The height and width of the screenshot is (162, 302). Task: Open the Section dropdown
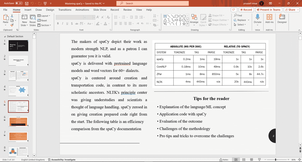click(x=44, y=25)
